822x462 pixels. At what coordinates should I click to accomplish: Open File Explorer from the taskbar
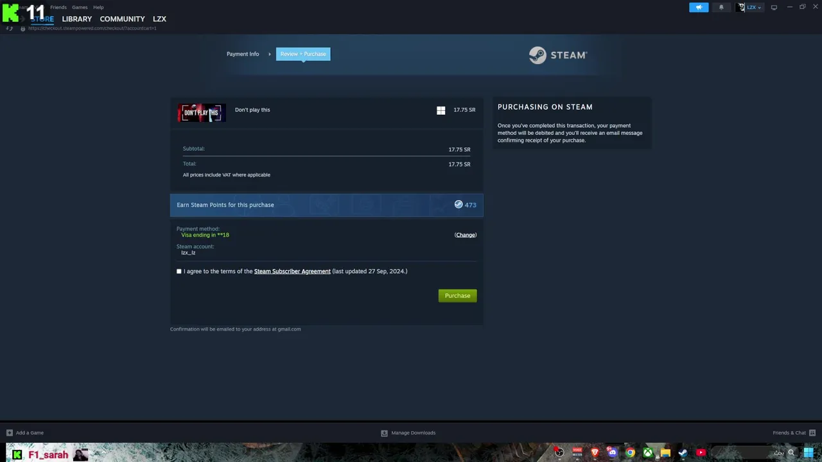pyautogui.click(x=665, y=452)
